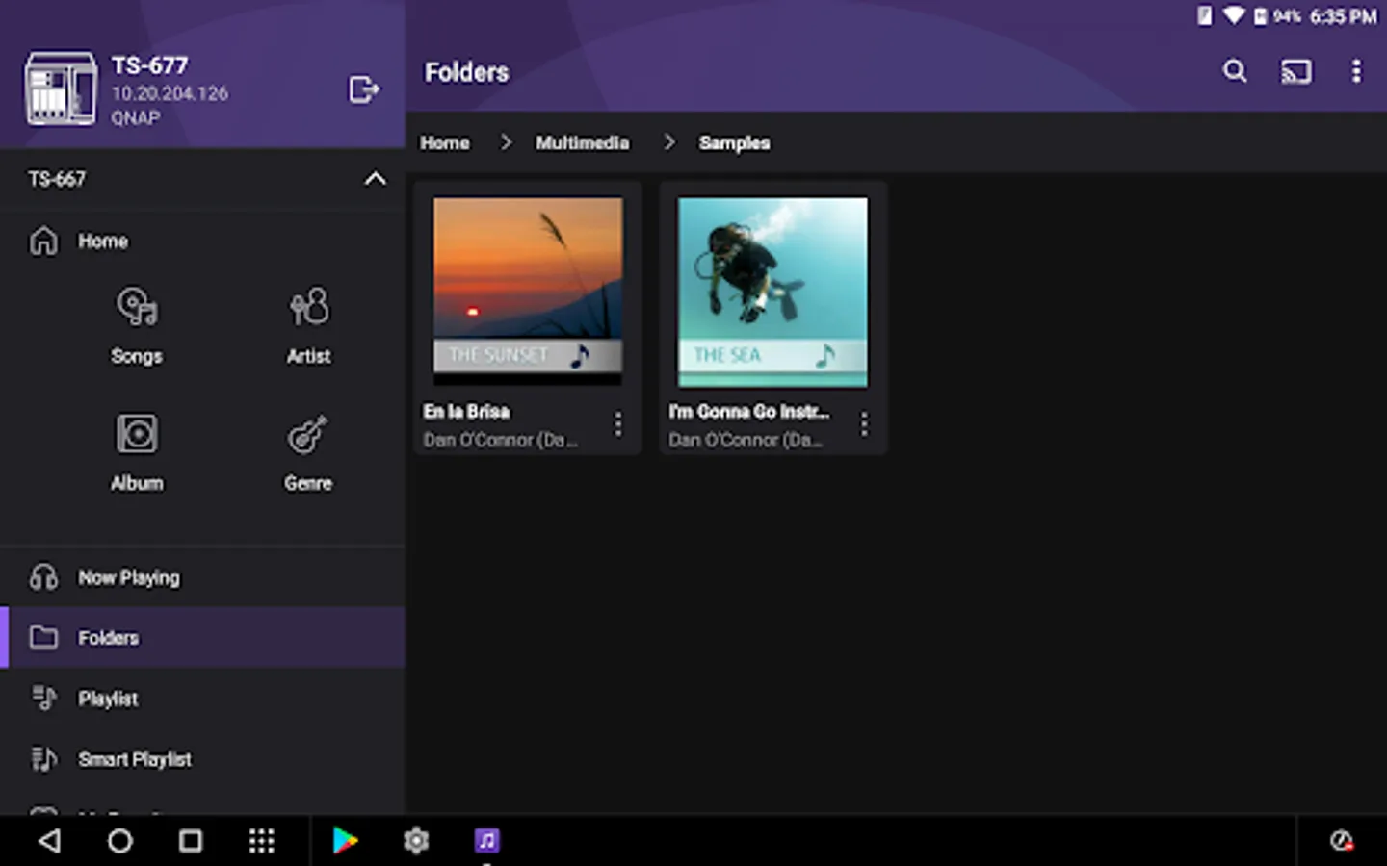Open options for I'm Gonna Go Instr...
The width and height of the screenshot is (1387, 866).
[x=864, y=424]
